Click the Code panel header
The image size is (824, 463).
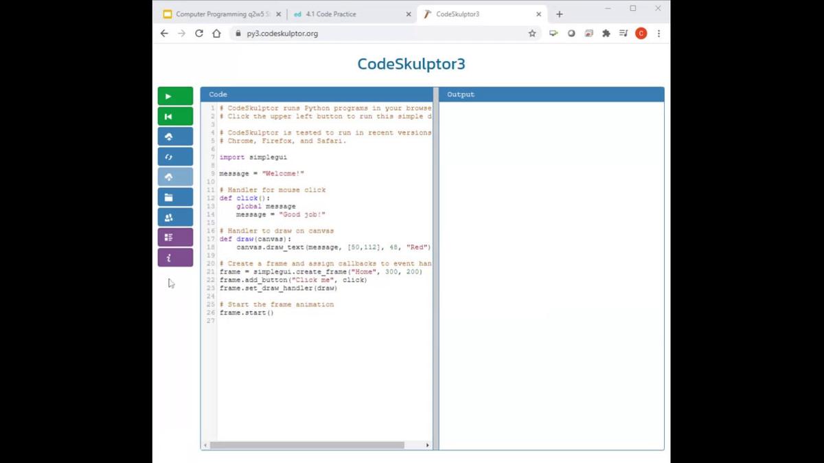(317, 94)
